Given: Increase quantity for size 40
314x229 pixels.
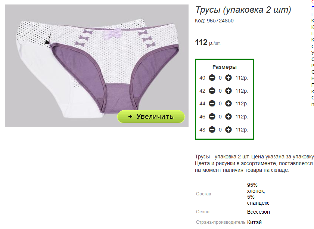Looking at the screenshot, I should pos(228,78).
